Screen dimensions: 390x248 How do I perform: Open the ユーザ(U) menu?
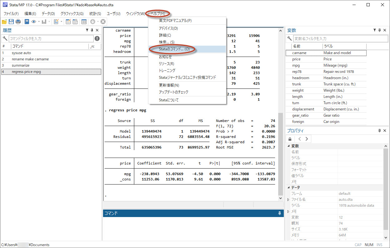pyautogui.click(x=114, y=14)
